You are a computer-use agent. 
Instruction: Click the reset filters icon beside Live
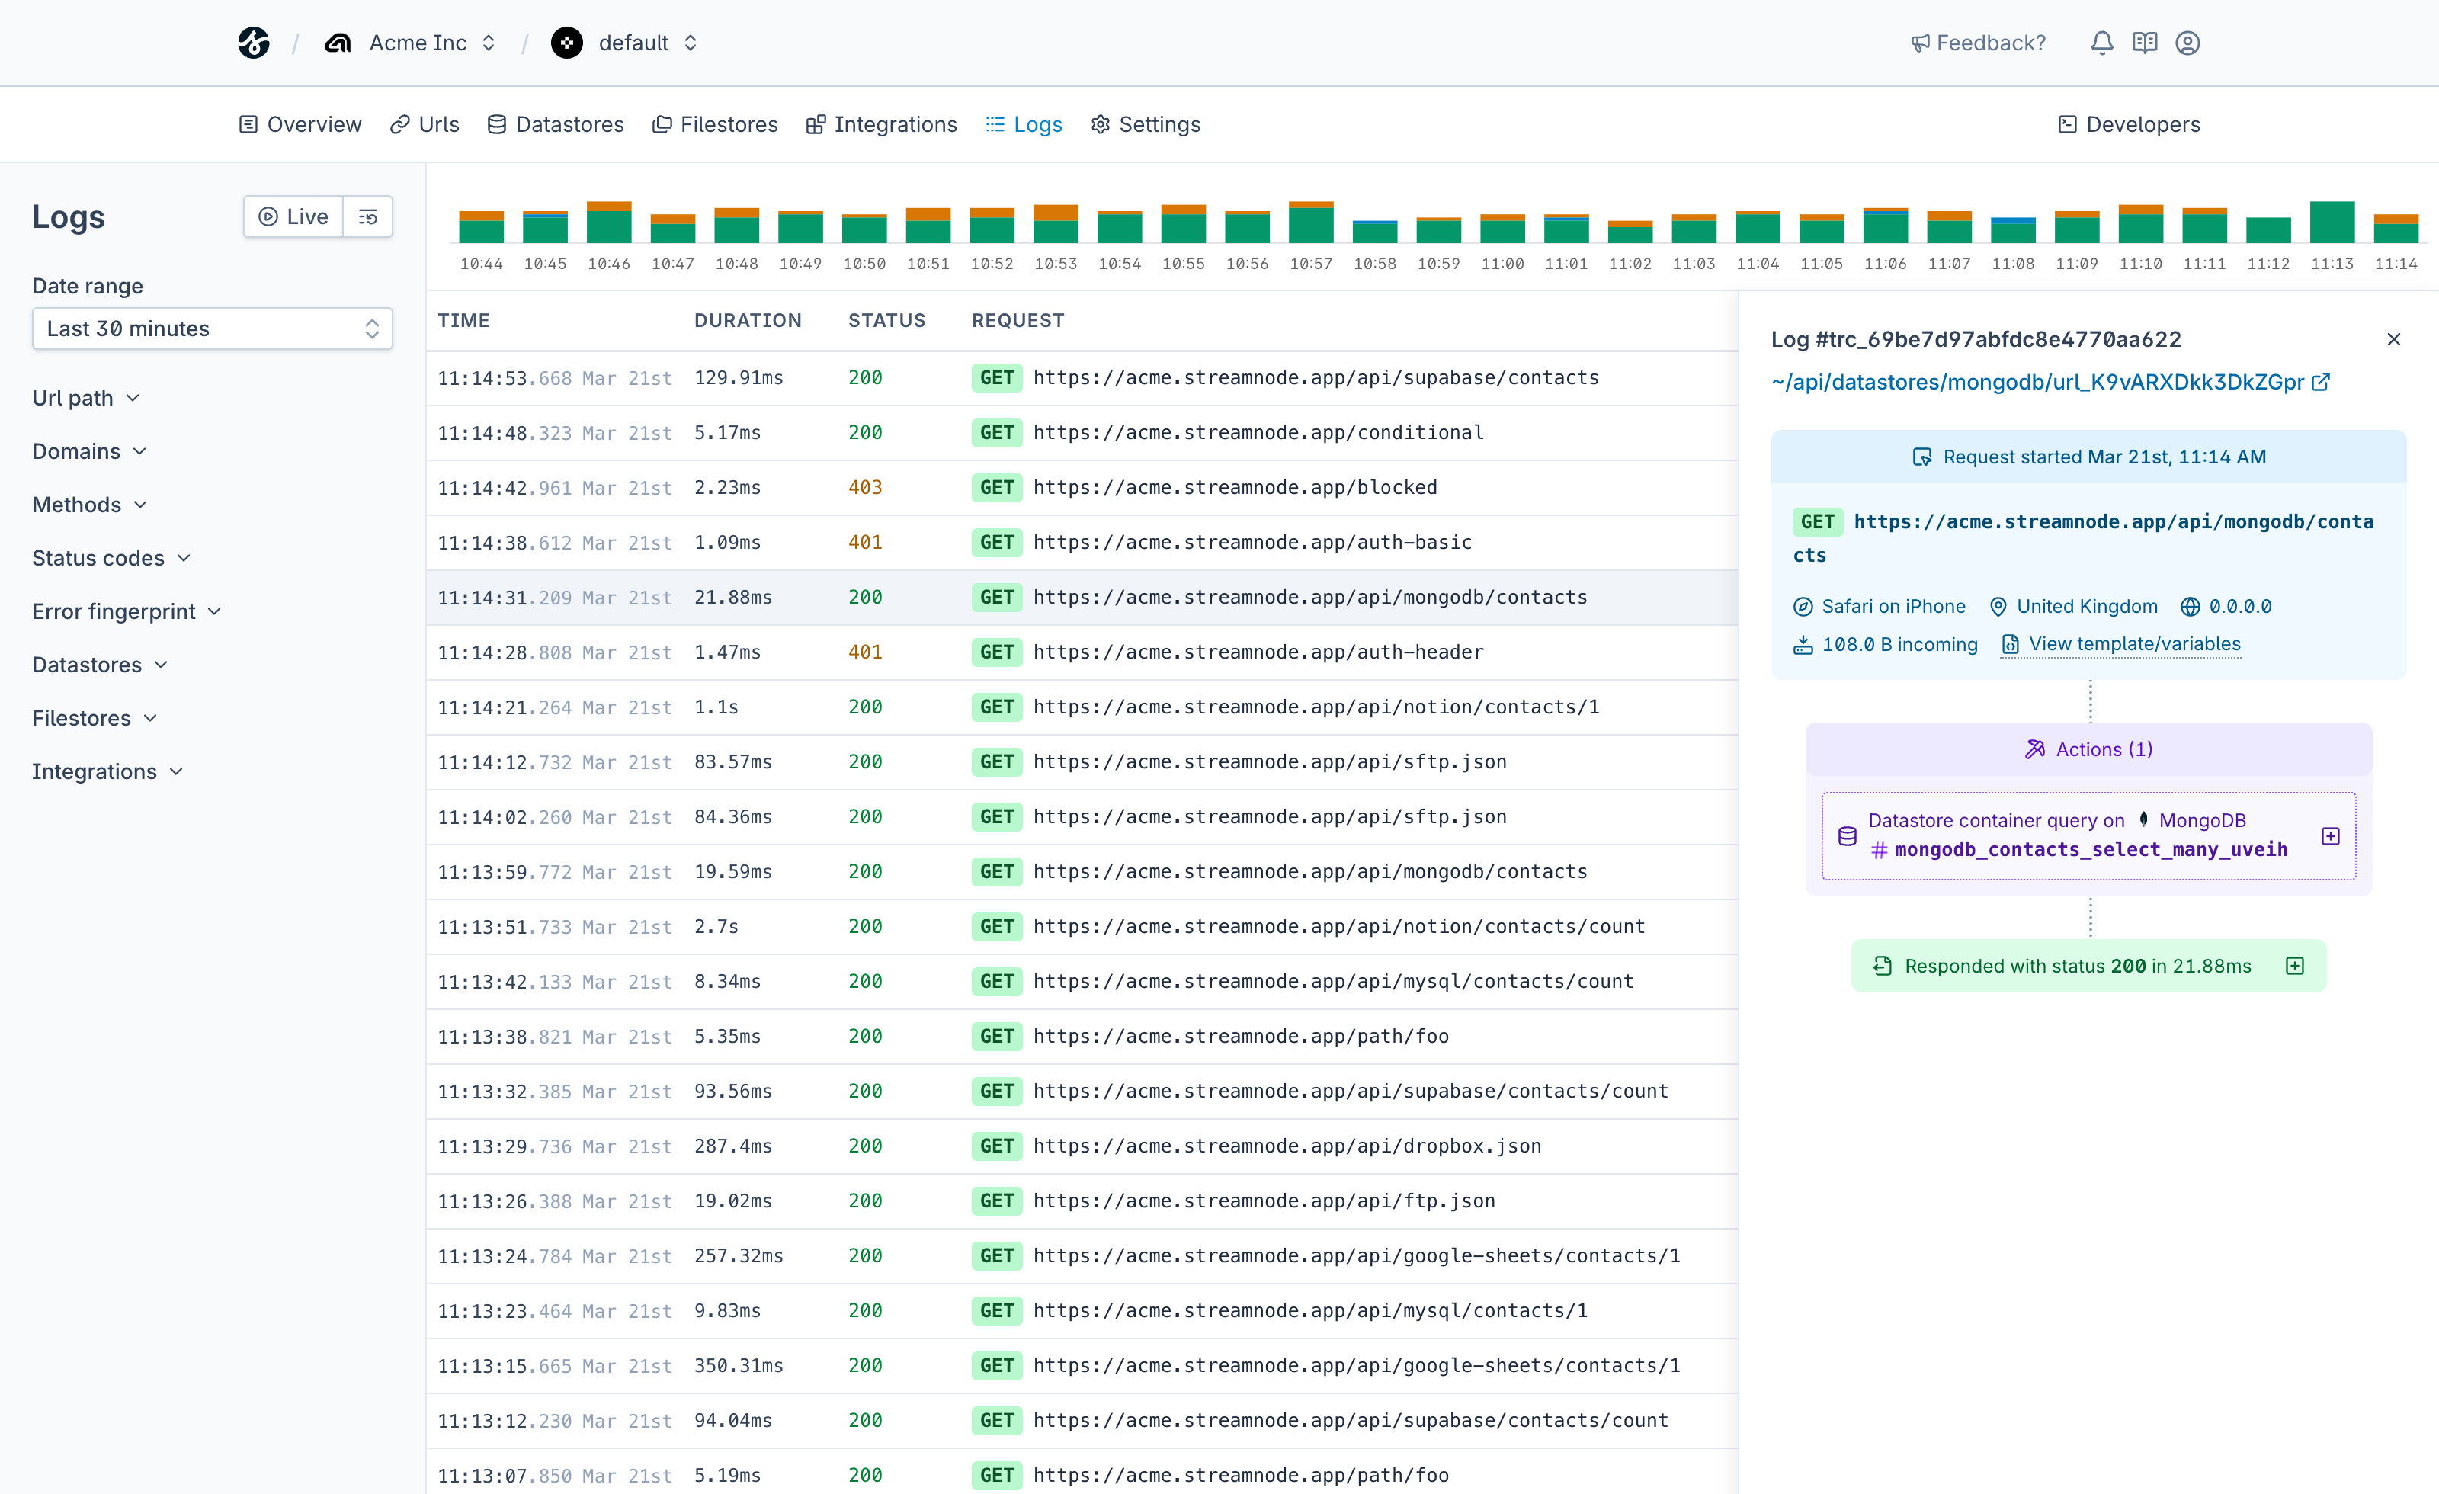point(367,216)
